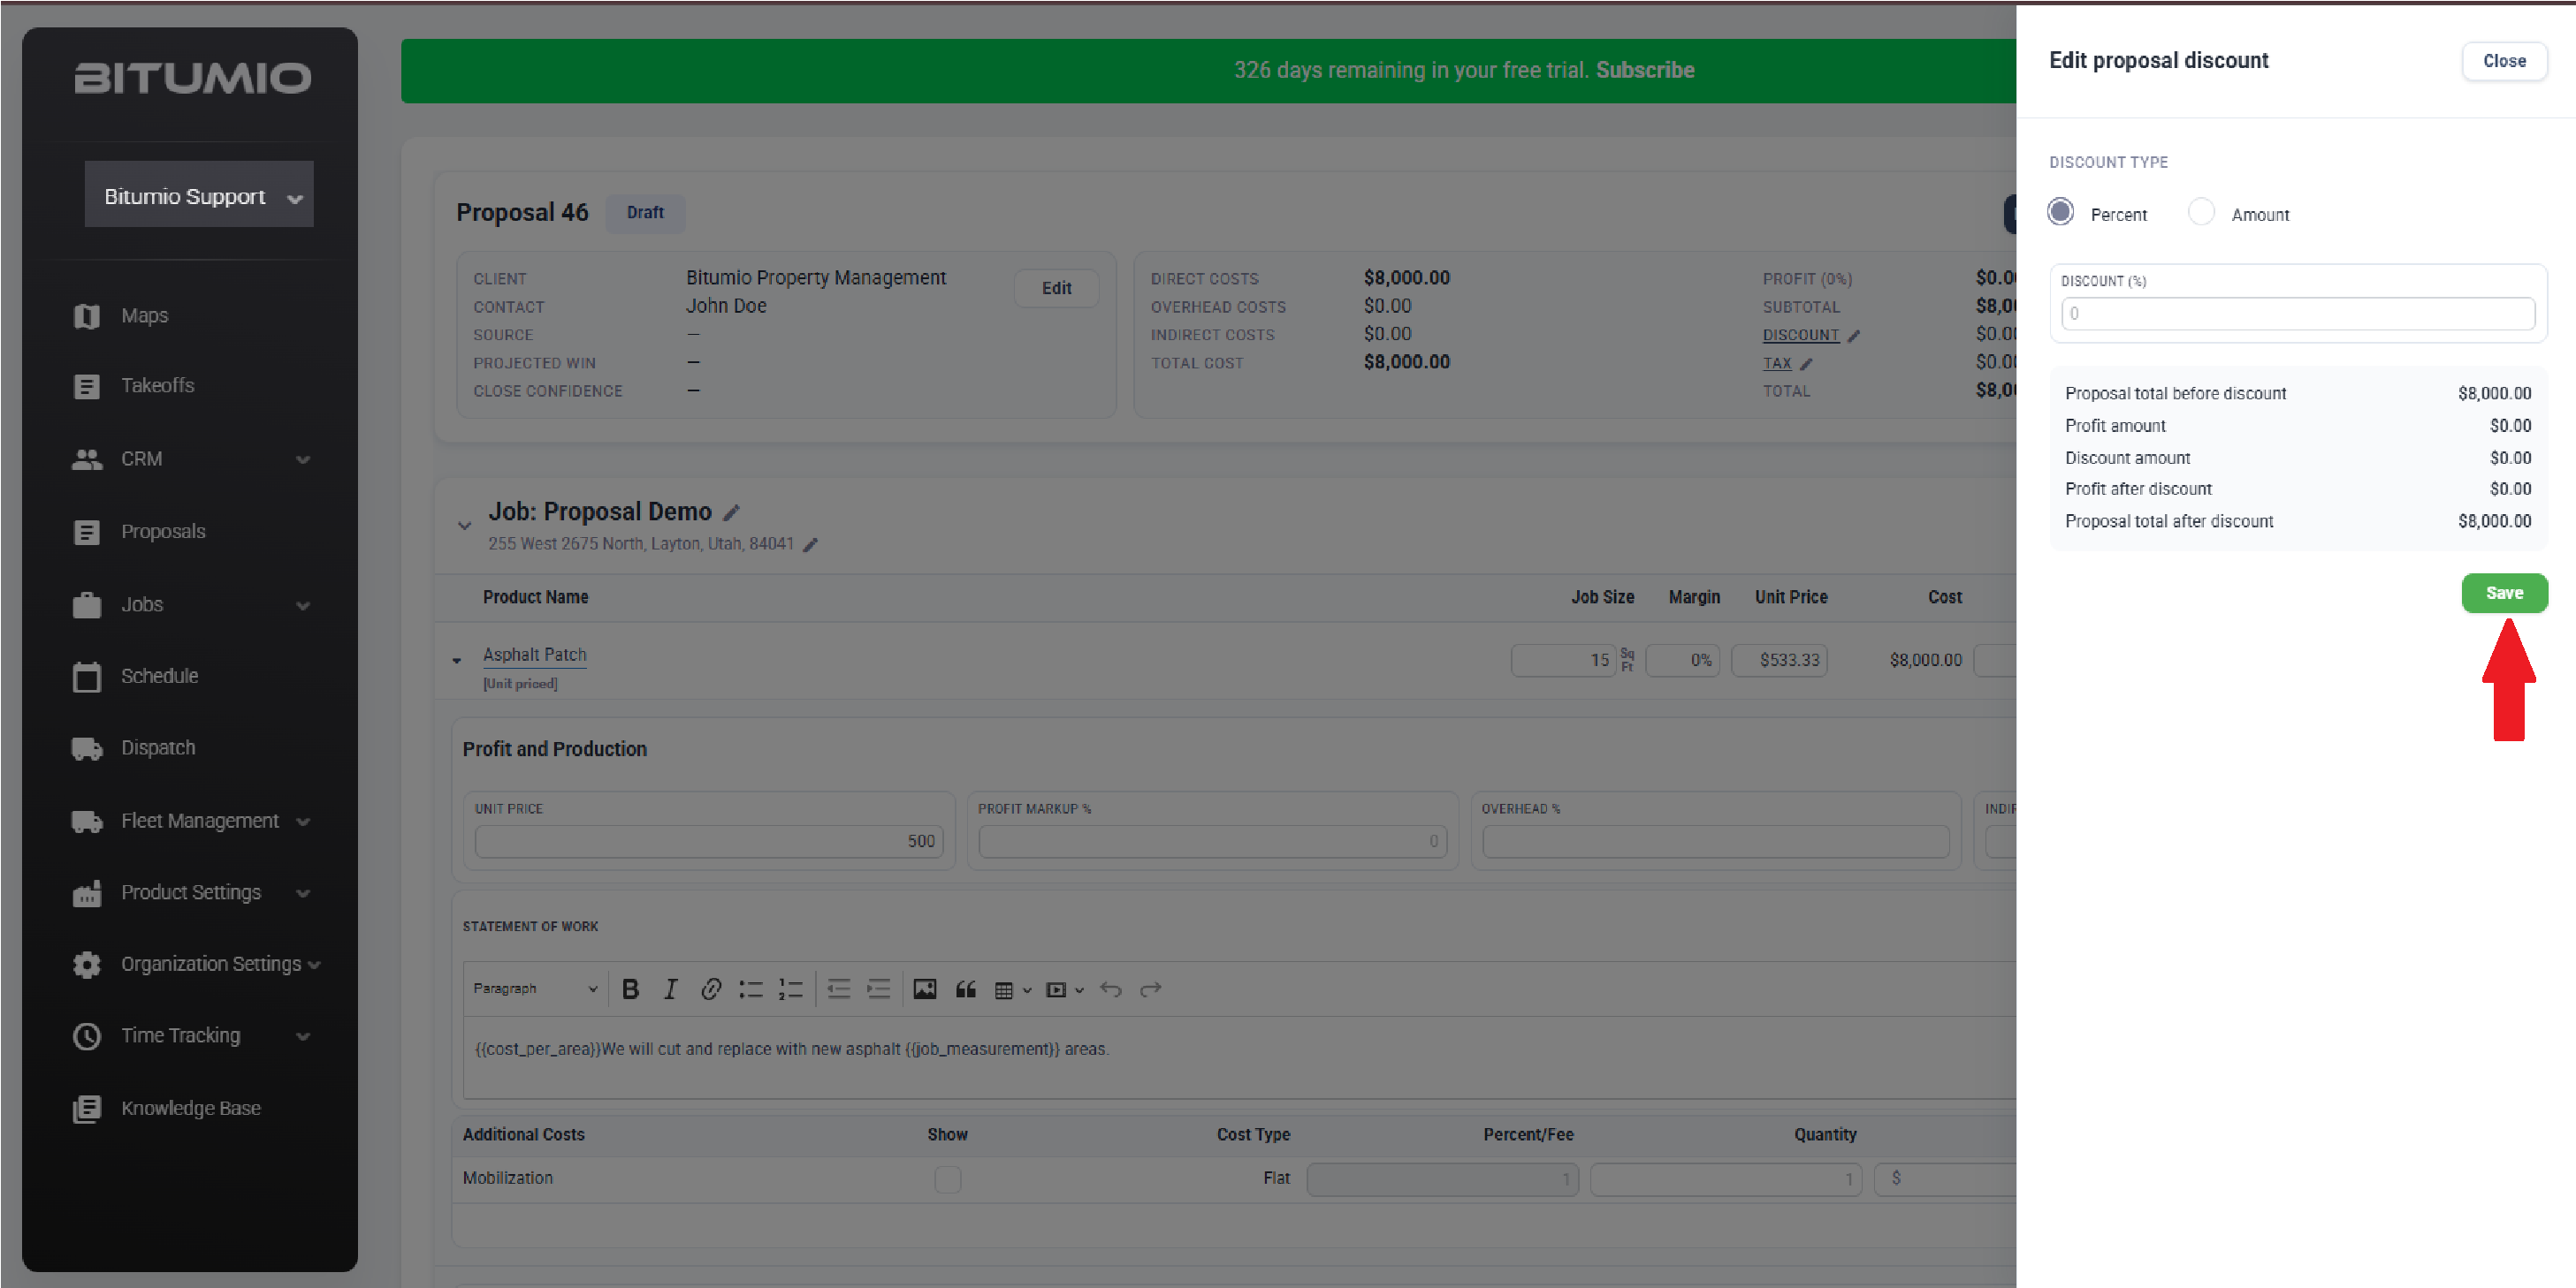
Task: Select the Percent discount type
Action: tap(2060, 212)
